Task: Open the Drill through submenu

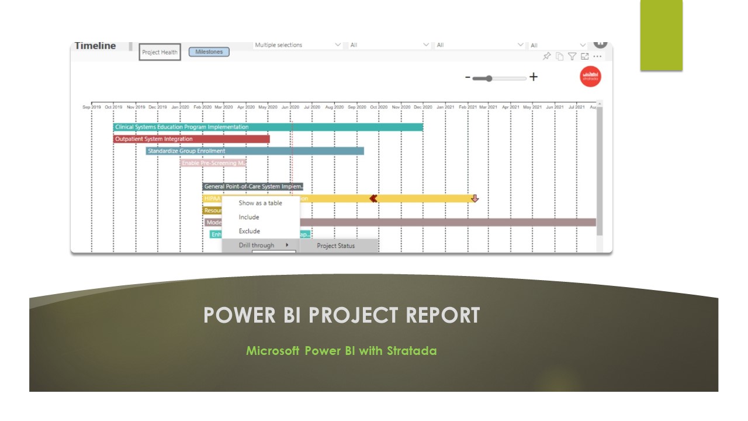Action: pos(261,245)
